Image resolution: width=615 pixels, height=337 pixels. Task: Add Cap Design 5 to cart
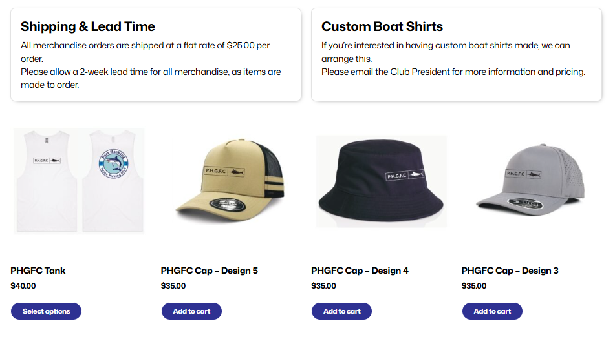[191, 311]
